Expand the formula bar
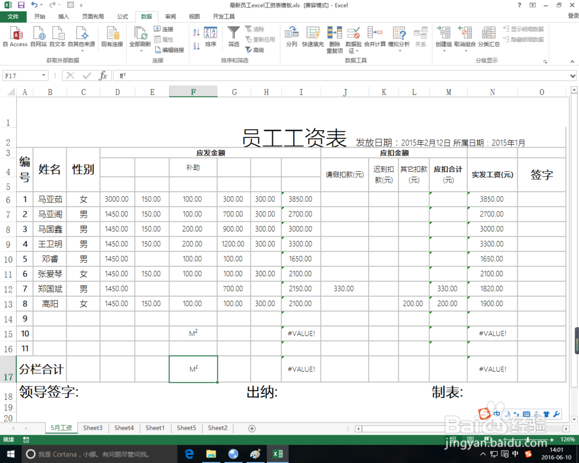Image resolution: width=579 pixels, height=463 pixels. (573, 76)
